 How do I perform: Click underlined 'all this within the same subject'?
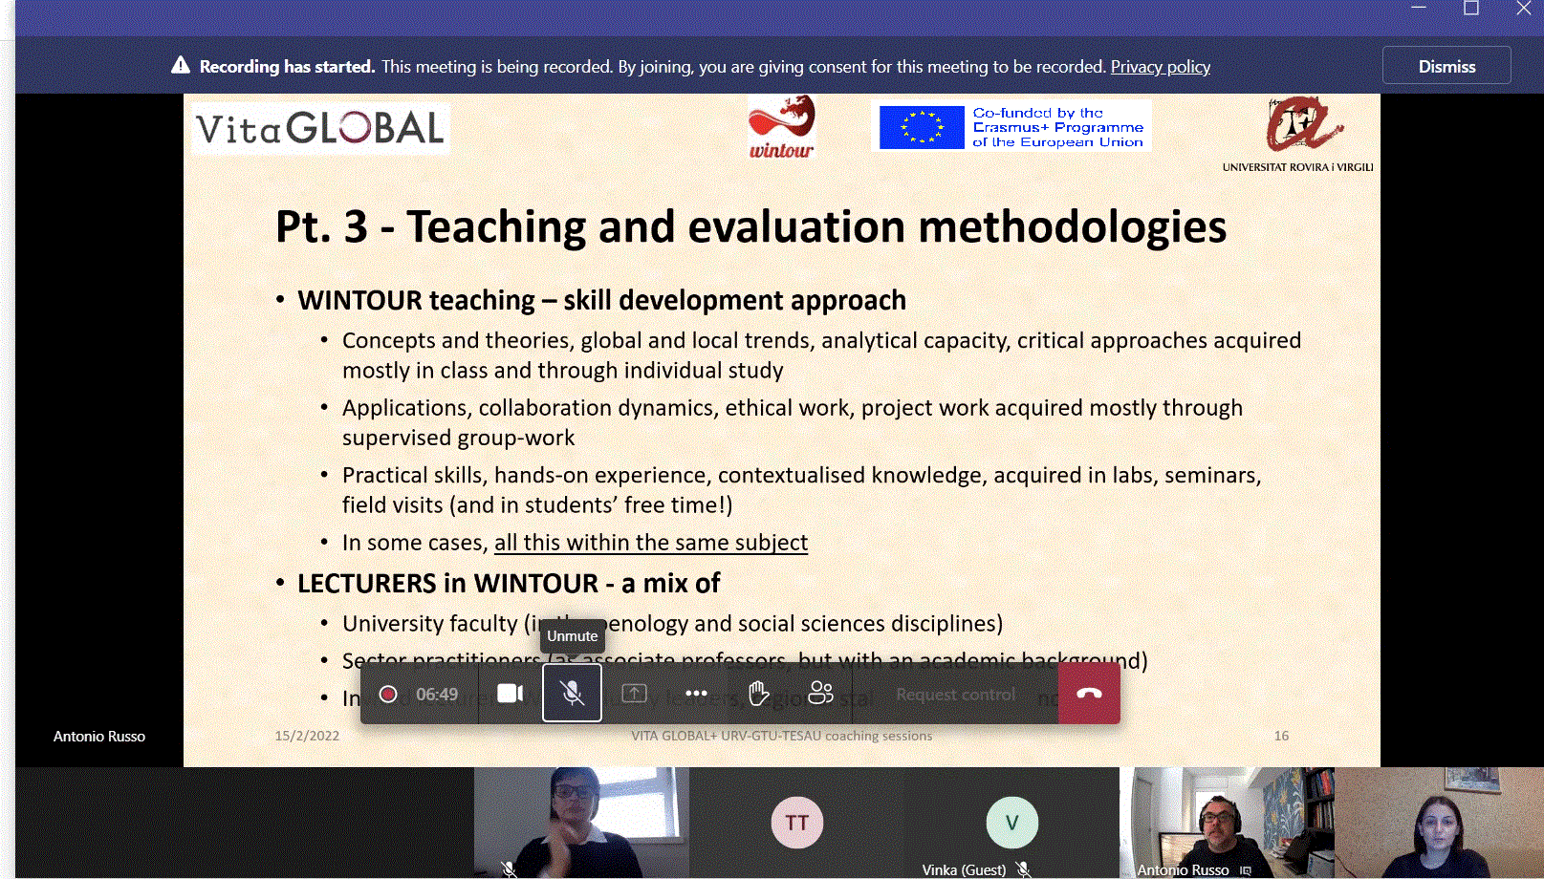click(x=650, y=543)
